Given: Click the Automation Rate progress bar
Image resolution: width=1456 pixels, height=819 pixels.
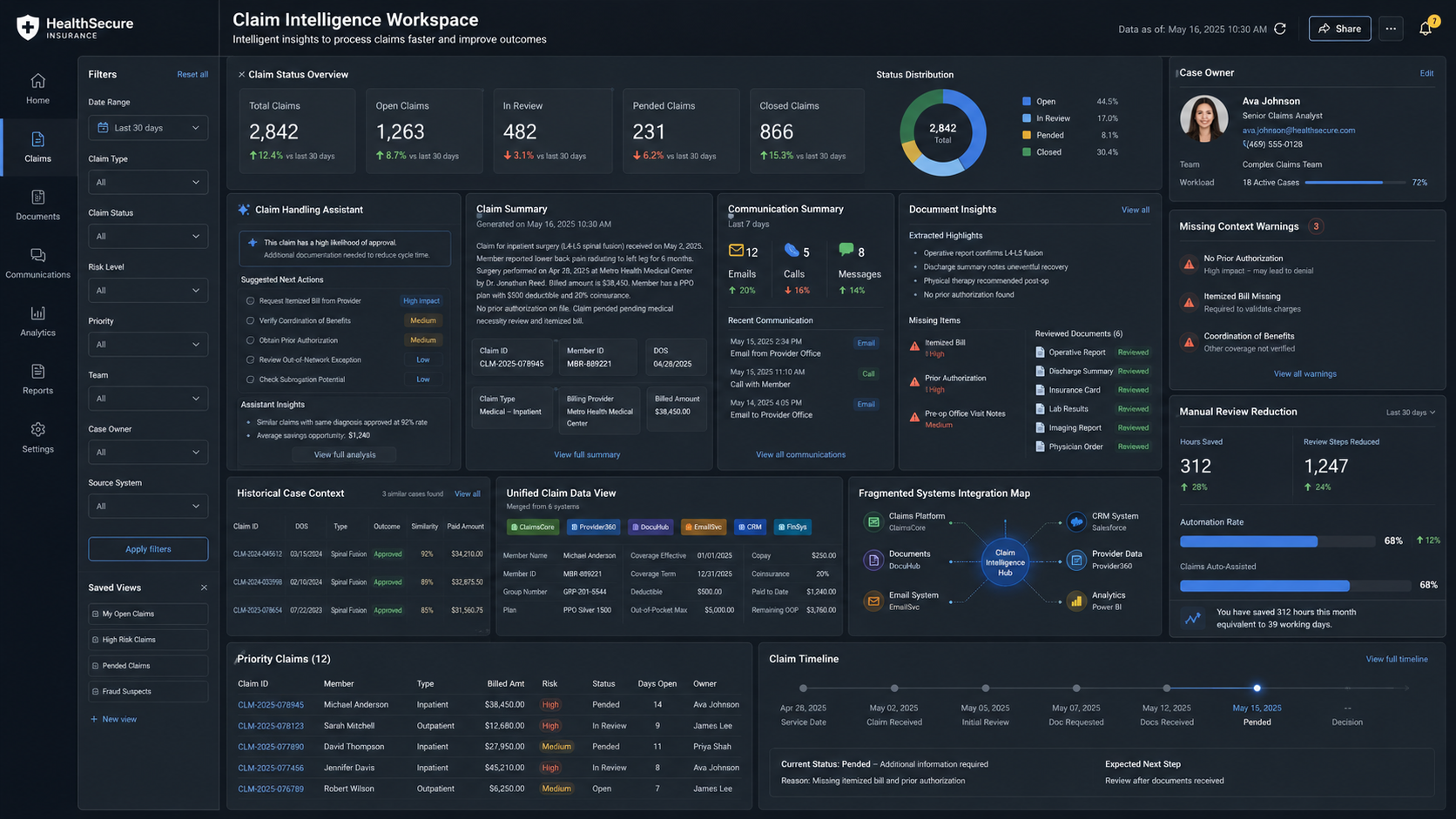Looking at the screenshot, I should [1278, 541].
